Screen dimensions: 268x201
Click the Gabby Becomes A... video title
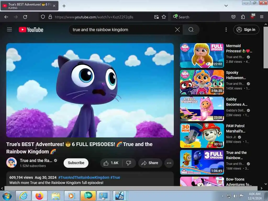coord(237,102)
